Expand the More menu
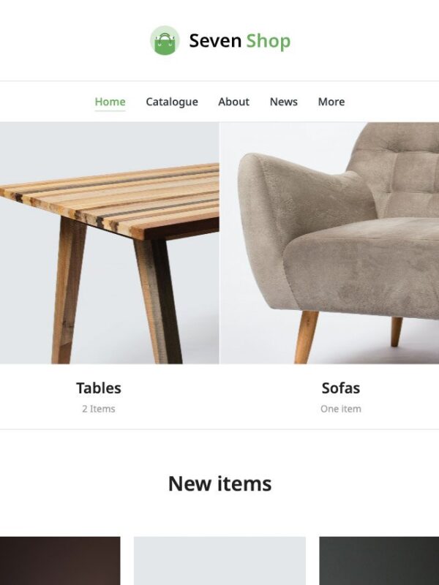Viewport: 439px width, 585px height. click(331, 102)
